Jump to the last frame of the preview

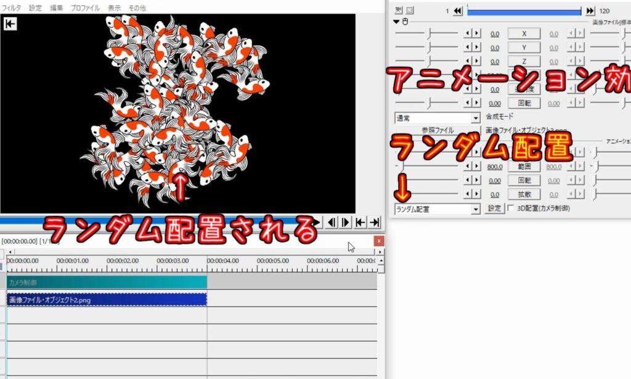[374, 222]
